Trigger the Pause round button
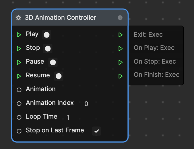Viewport: 194px width, 149px height. (53, 62)
